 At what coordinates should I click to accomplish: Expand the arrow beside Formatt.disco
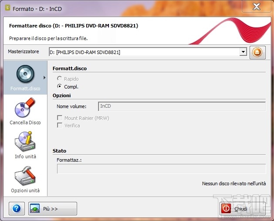(x=44, y=78)
